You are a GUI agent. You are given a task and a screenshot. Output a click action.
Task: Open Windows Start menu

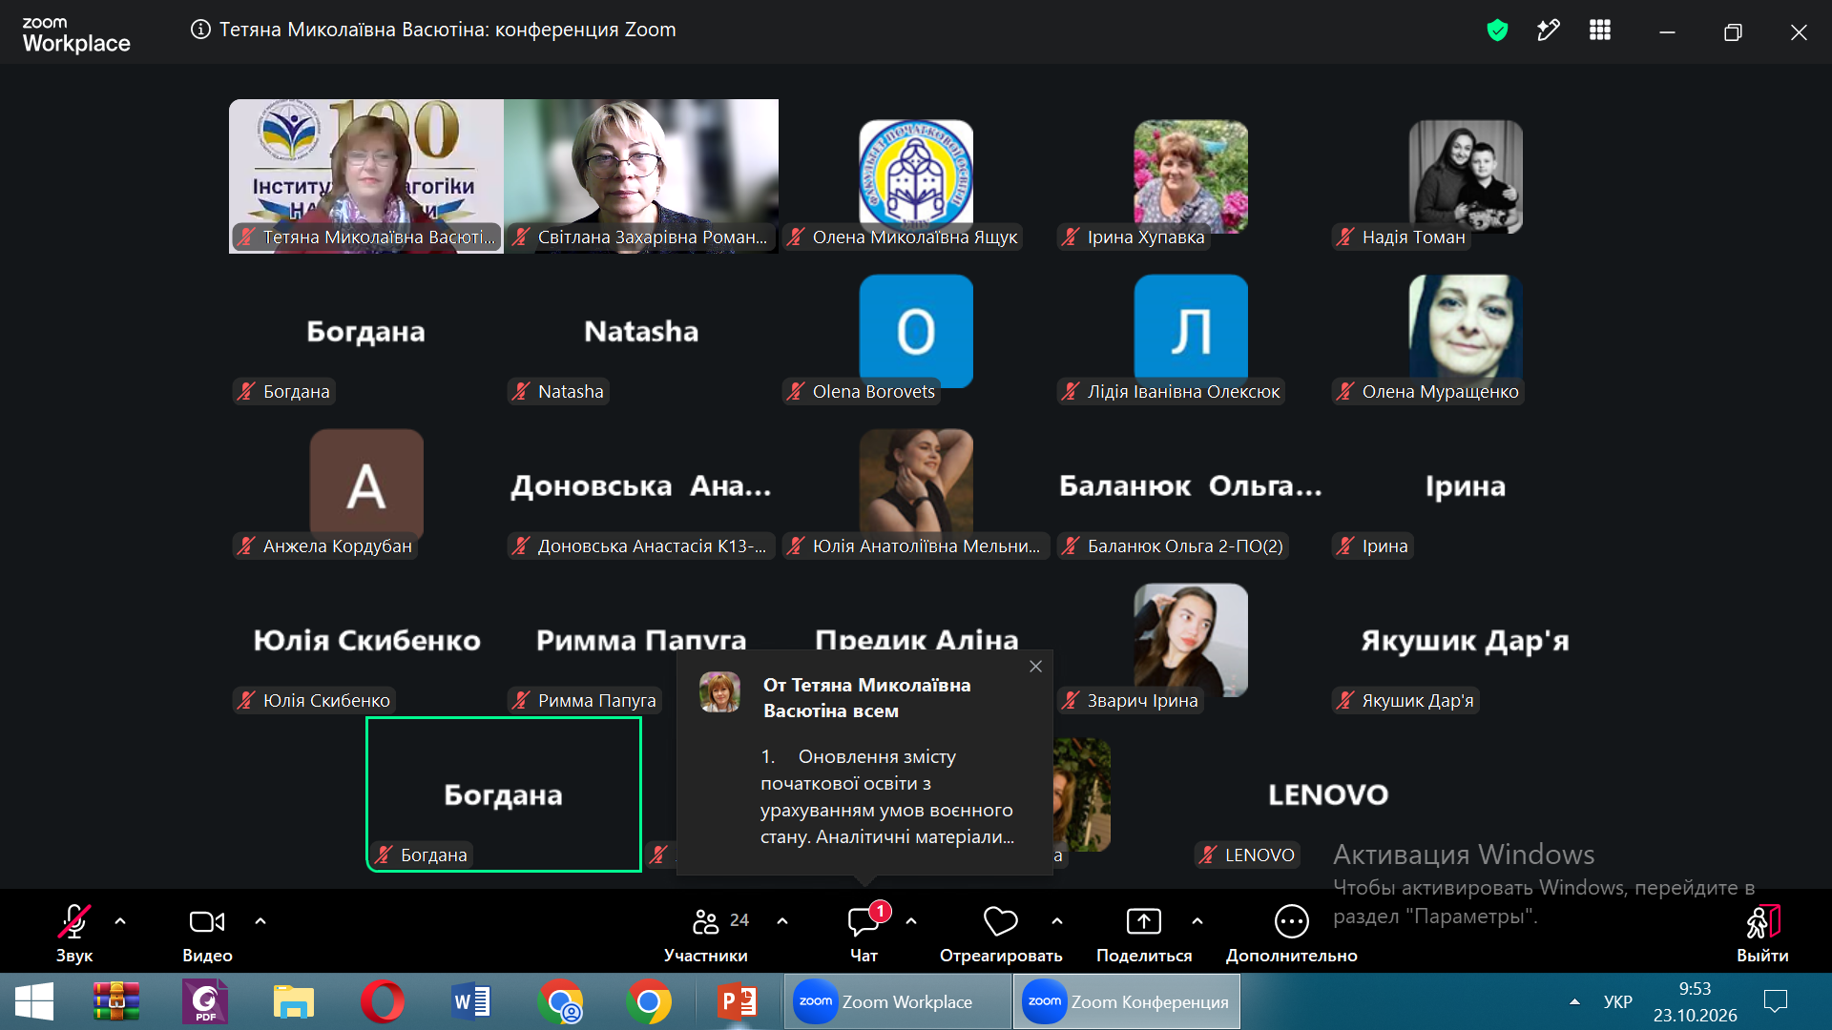coord(34,1001)
